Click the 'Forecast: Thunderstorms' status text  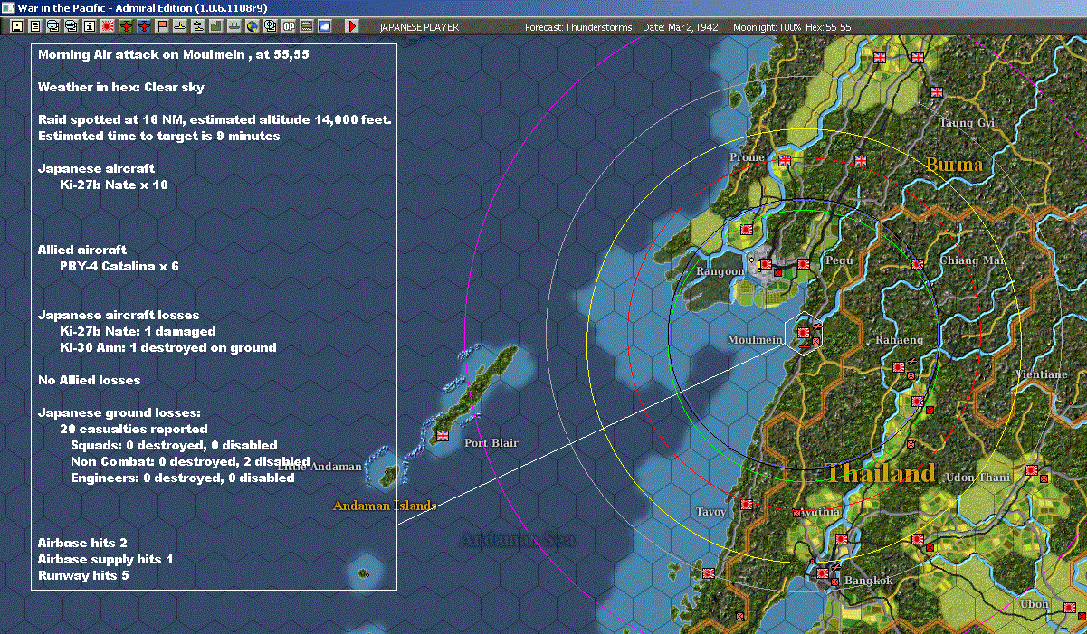pos(578,27)
